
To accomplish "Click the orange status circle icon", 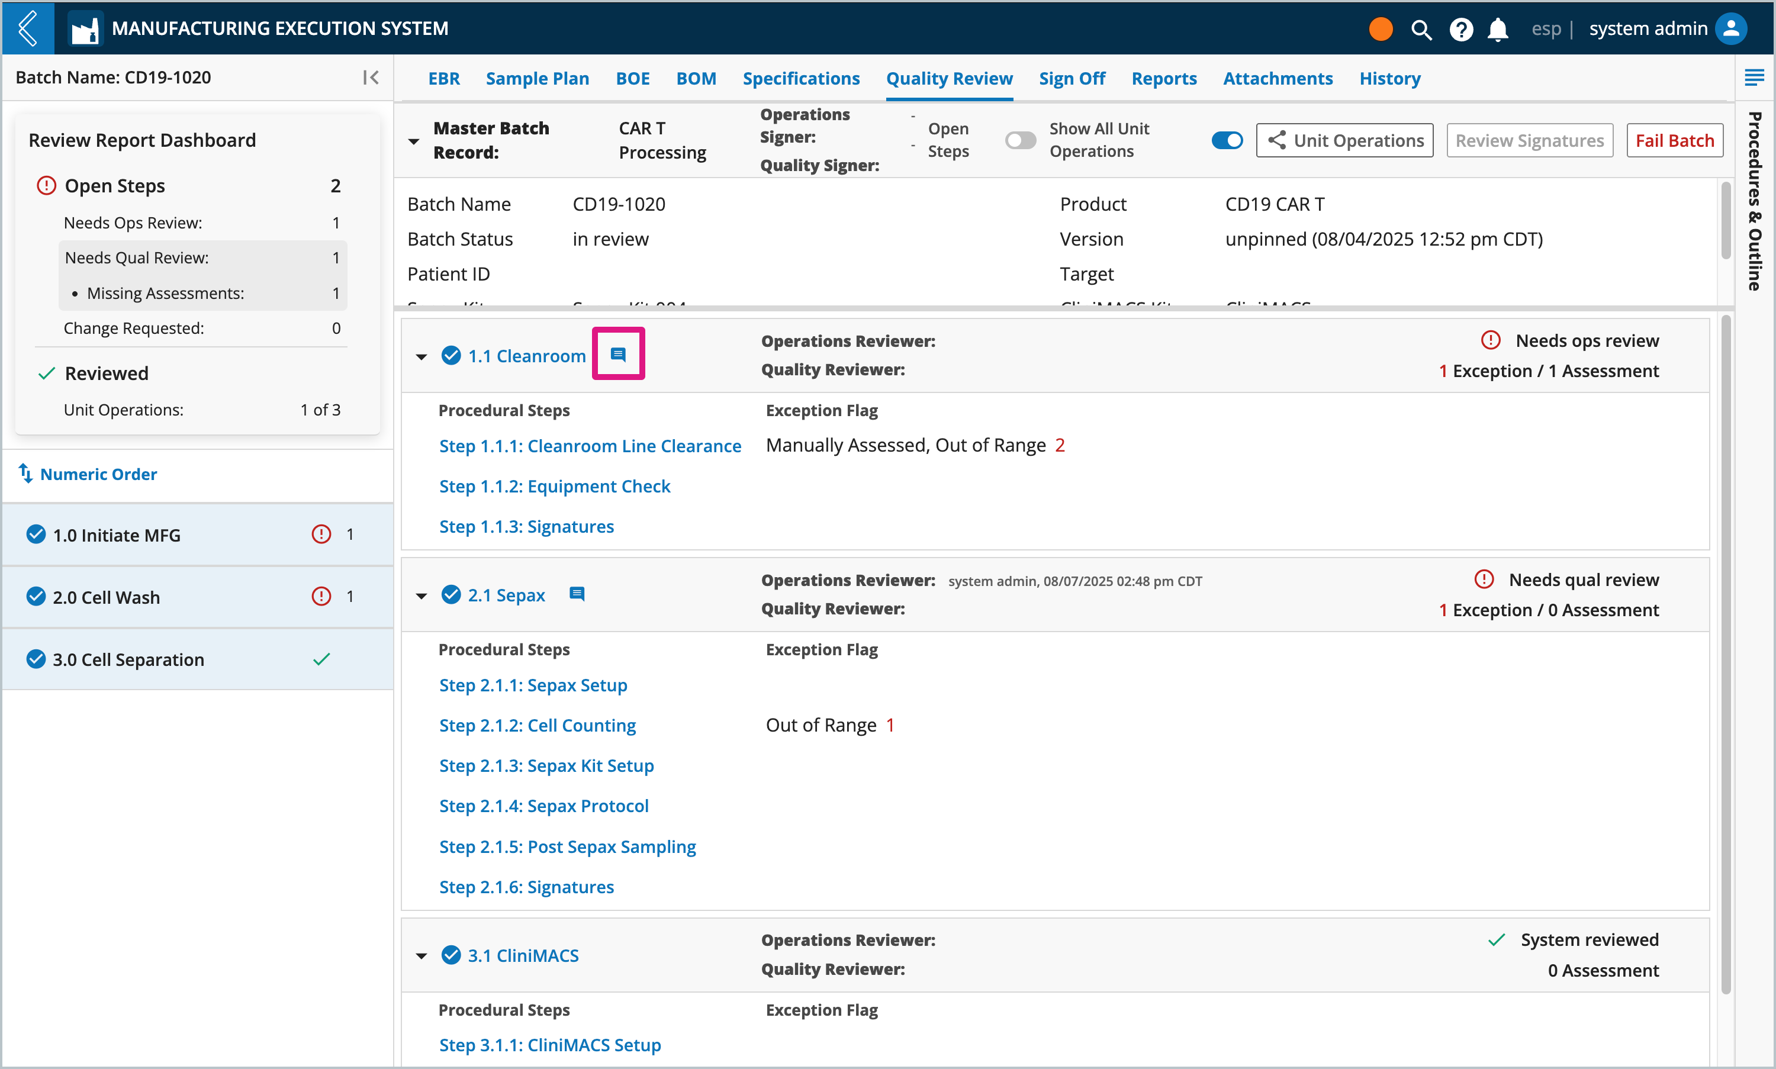I will 1381,29.
